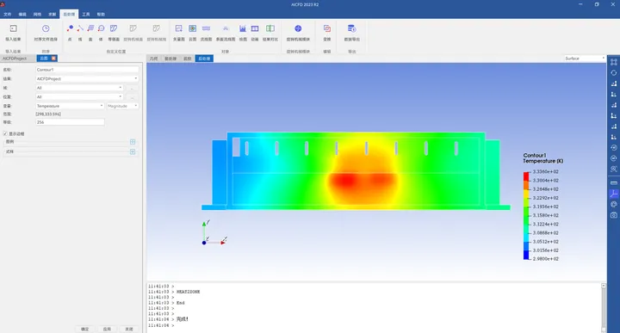
Task: Open the 结果 AICFDProject dropdown
Action: click(x=87, y=78)
